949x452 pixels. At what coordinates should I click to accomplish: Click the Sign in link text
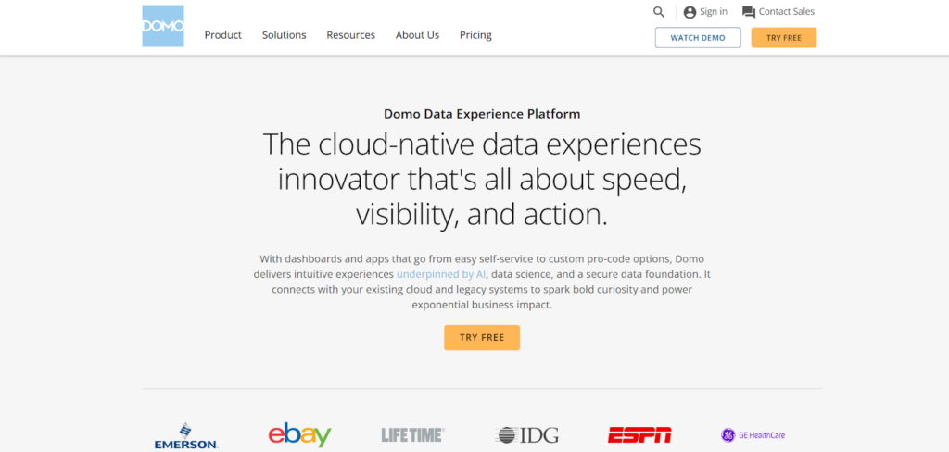pos(714,11)
